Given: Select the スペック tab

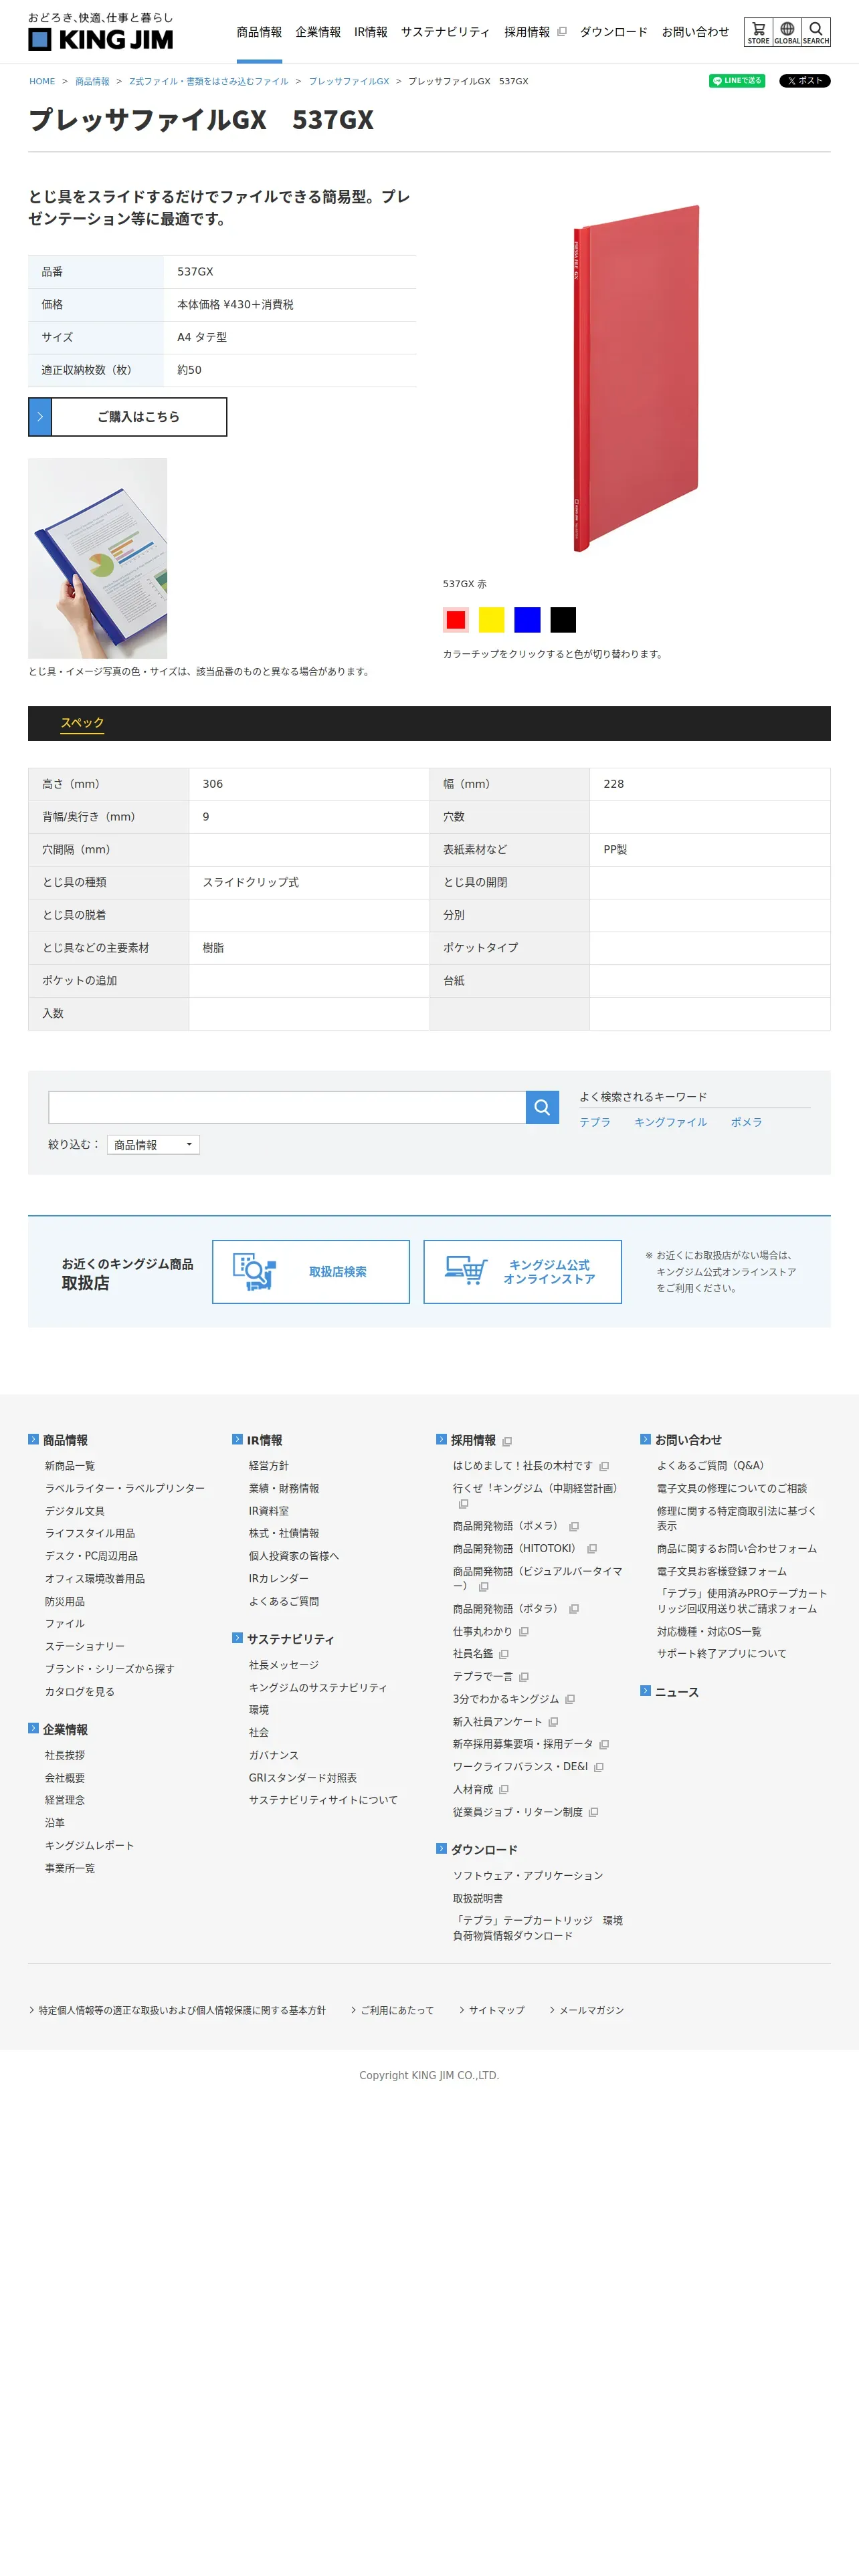Looking at the screenshot, I should click(82, 723).
